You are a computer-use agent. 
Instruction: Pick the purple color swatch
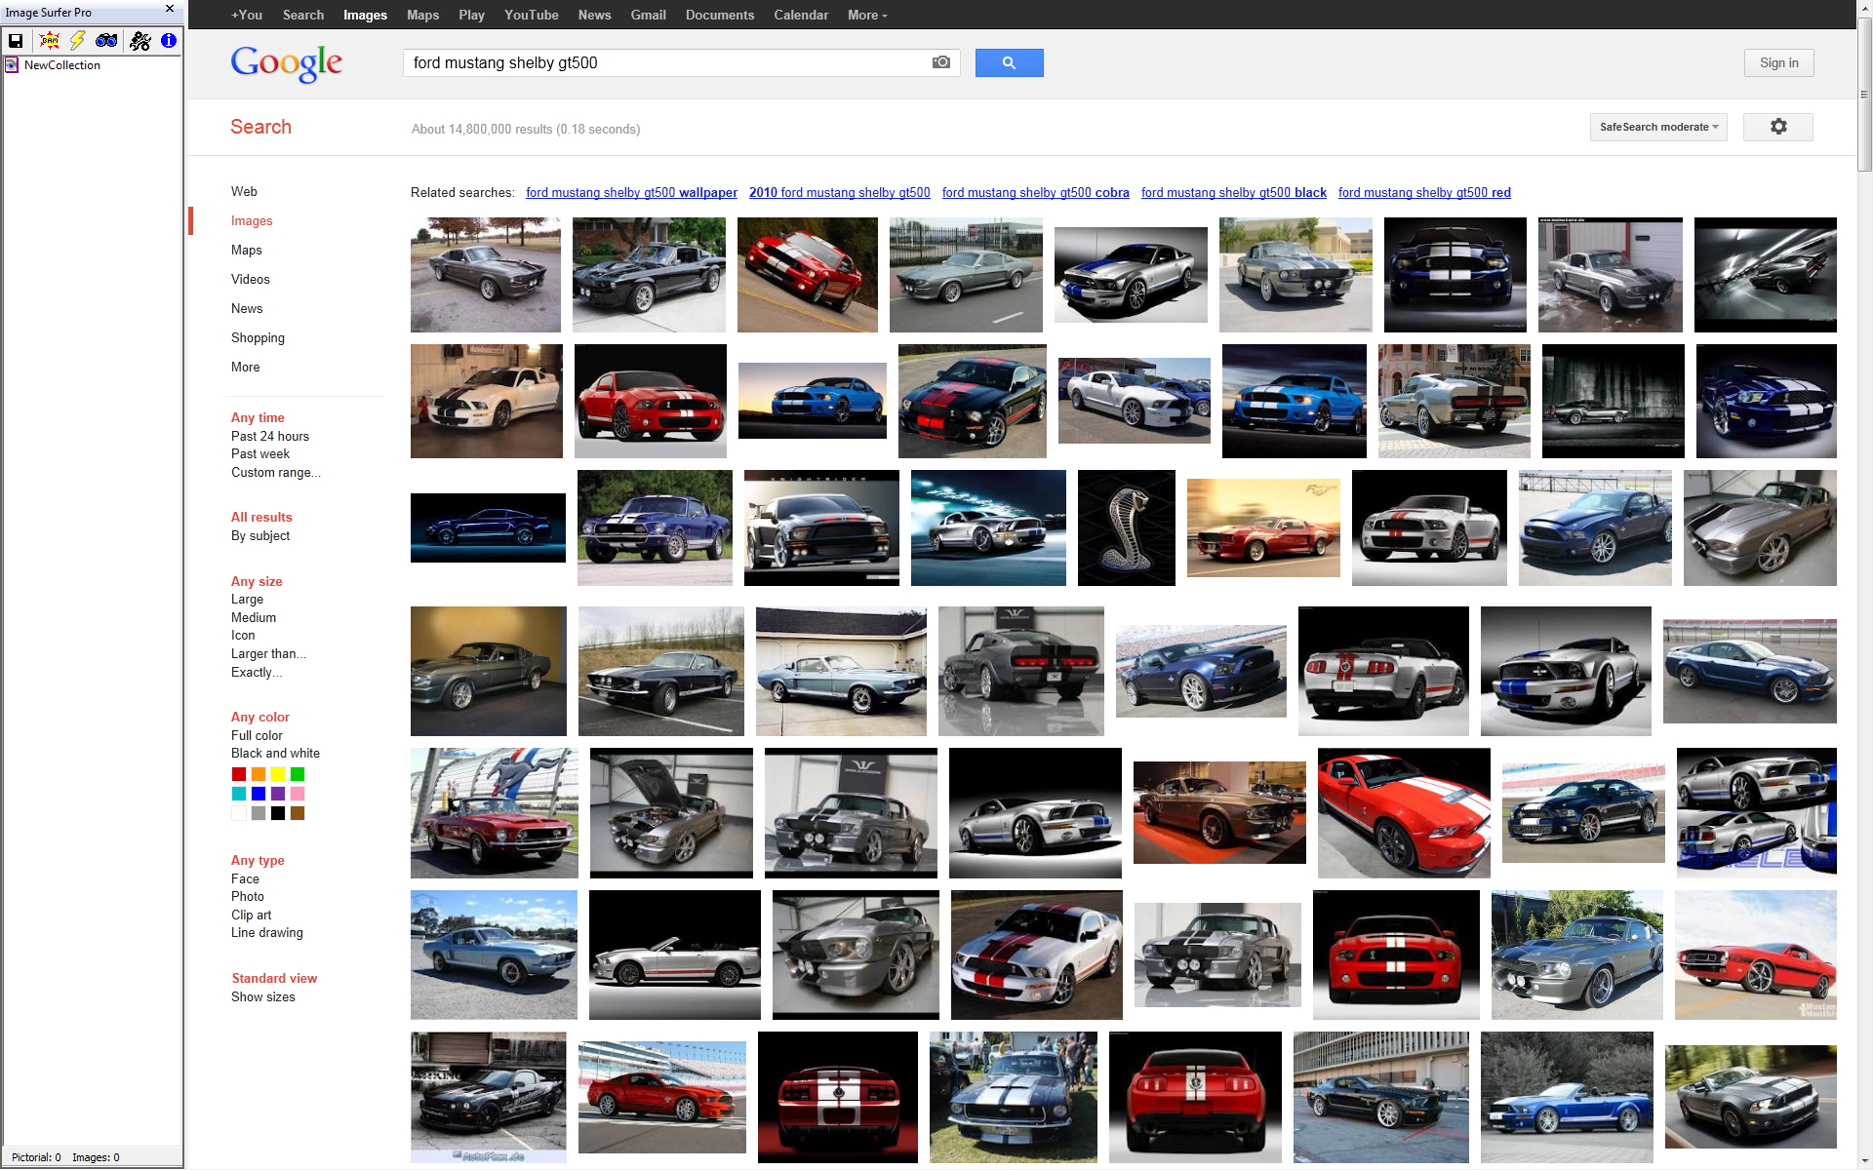[x=278, y=794]
